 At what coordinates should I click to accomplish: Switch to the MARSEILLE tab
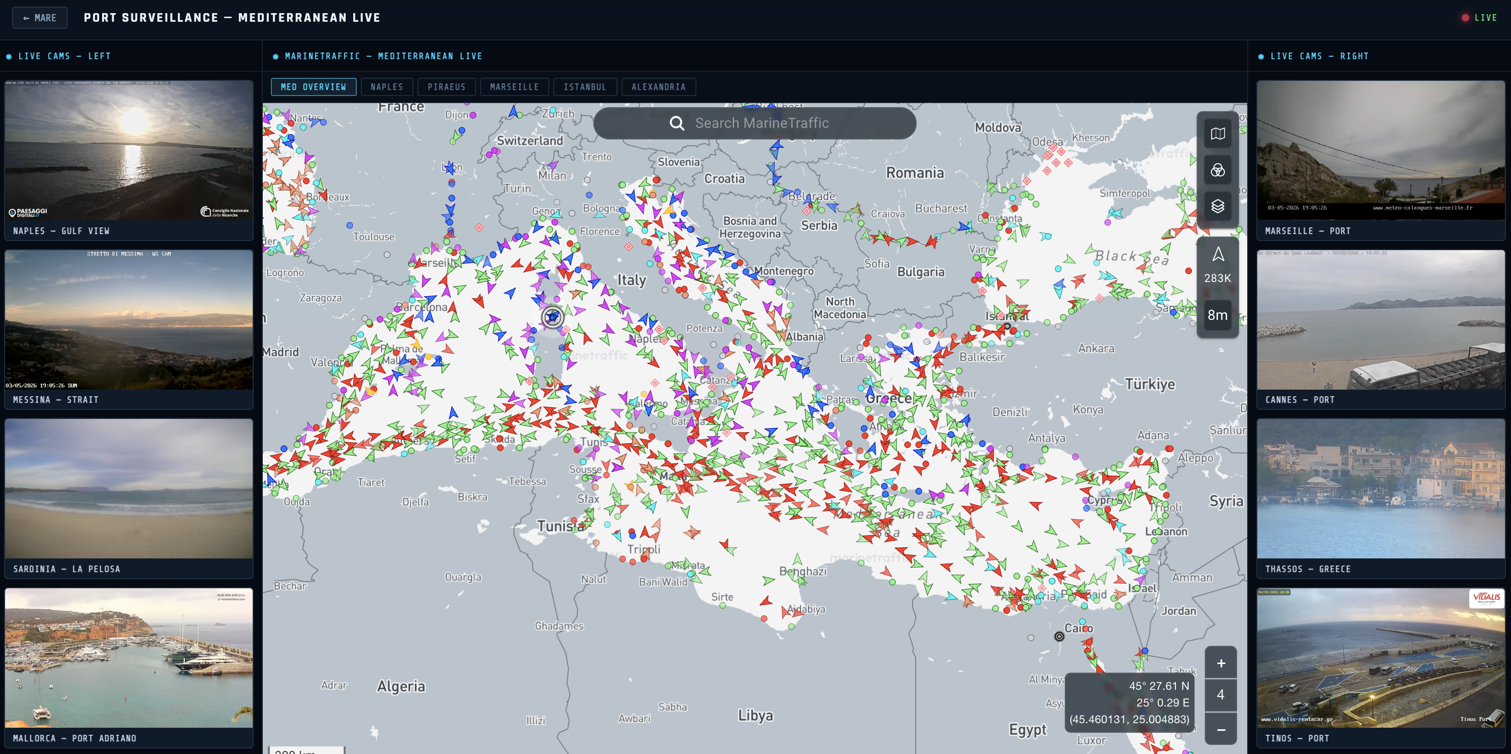514,87
